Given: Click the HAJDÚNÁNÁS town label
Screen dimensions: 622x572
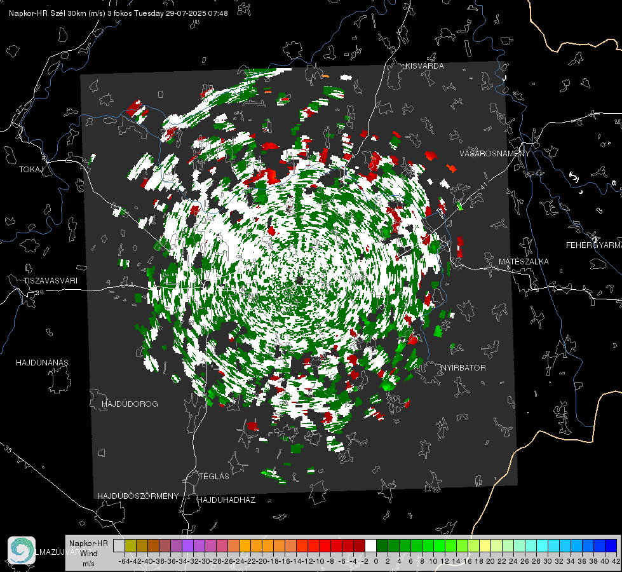Looking at the screenshot, I should [42, 362].
